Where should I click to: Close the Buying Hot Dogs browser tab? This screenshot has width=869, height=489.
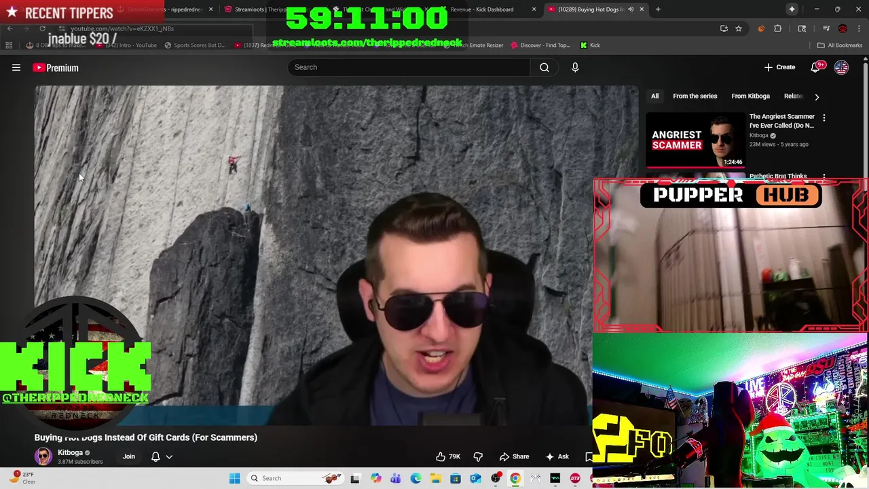point(642,10)
